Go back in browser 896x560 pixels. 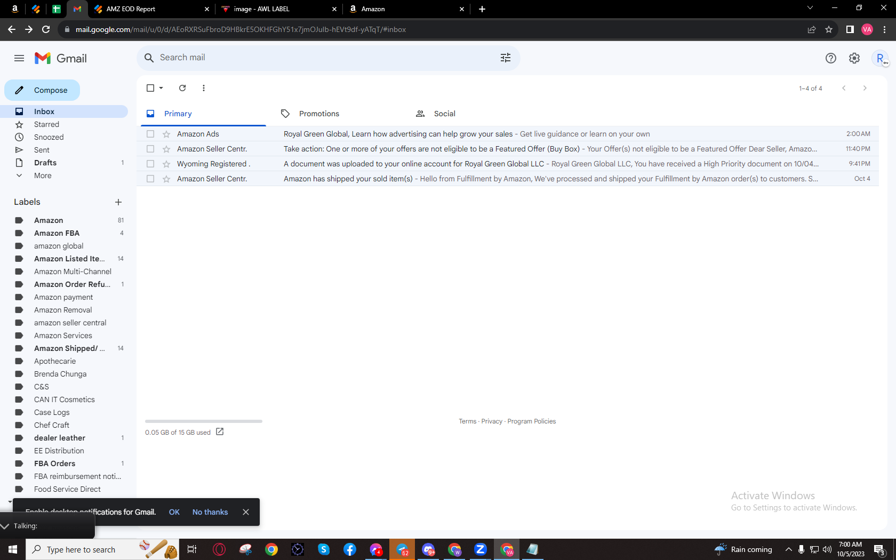[x=12, y=29]
